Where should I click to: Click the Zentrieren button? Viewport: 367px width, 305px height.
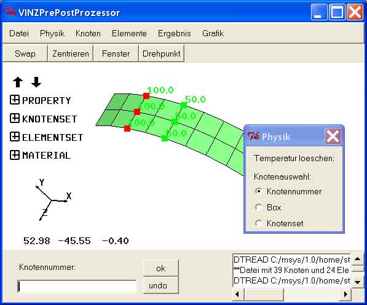71,53
